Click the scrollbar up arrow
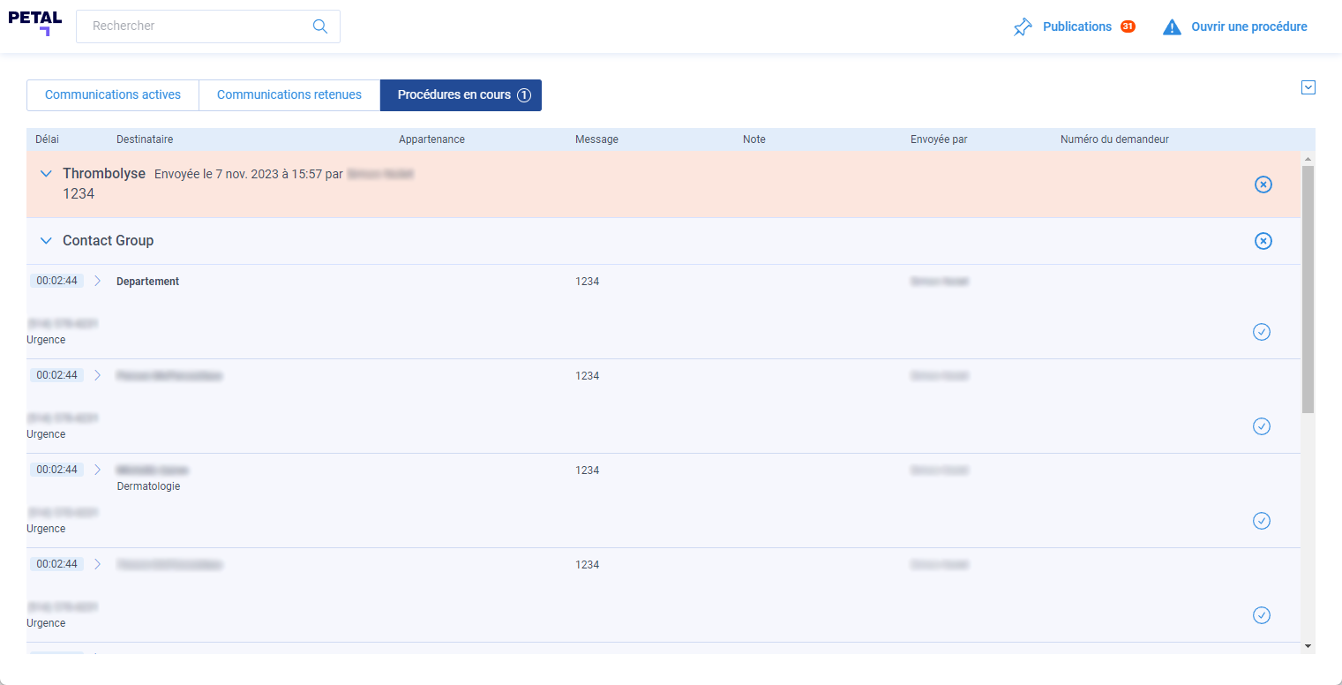This screenshot has height=685, width=1342. (1308, 160)
